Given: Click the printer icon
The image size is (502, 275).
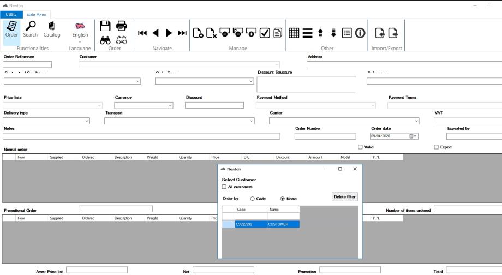Looking at the screenshot, I should point(122,25).
